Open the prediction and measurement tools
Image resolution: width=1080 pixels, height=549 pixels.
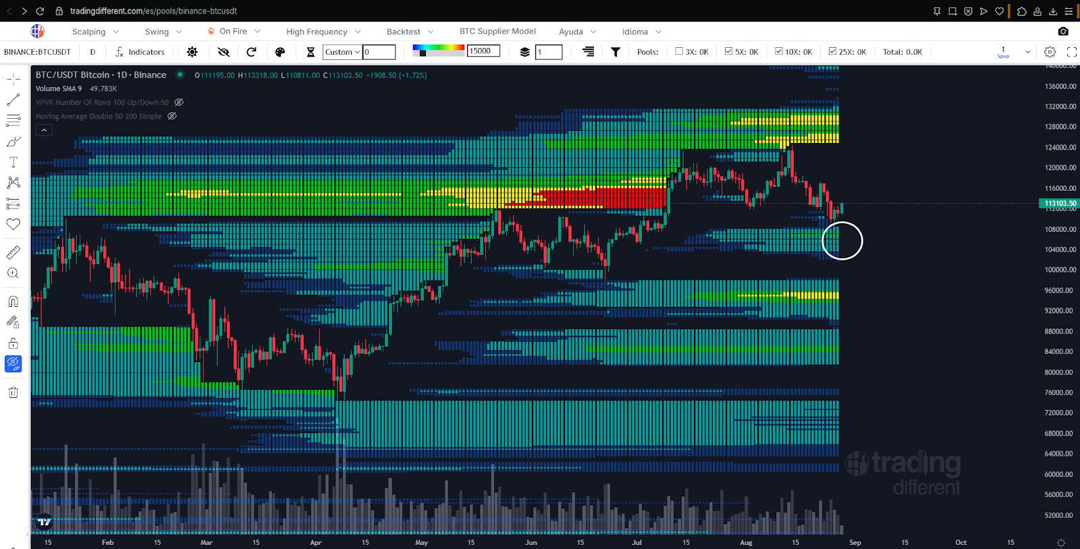click(13, 204)
